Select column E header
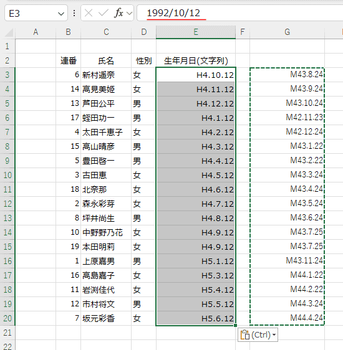 click(196, 32)
